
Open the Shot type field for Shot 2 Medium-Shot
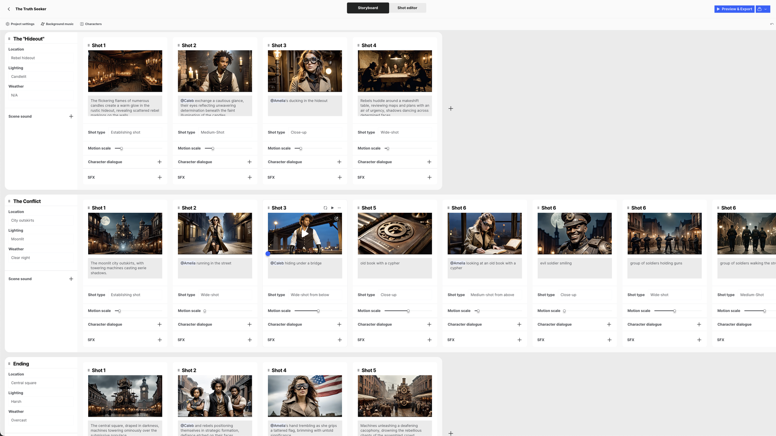point(224,132)
